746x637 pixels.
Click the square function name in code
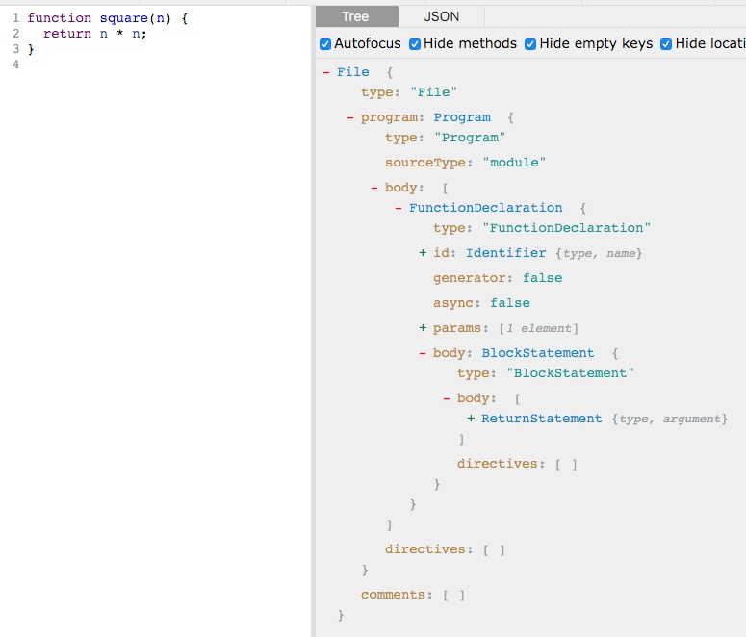point(123,18)
